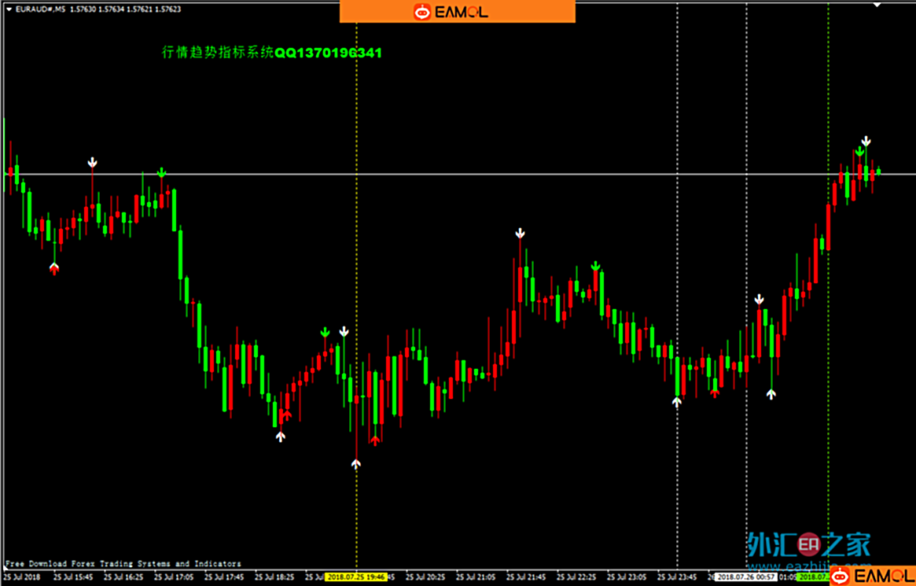Click the chart shift triangle at top right

[x=877, y=4]
